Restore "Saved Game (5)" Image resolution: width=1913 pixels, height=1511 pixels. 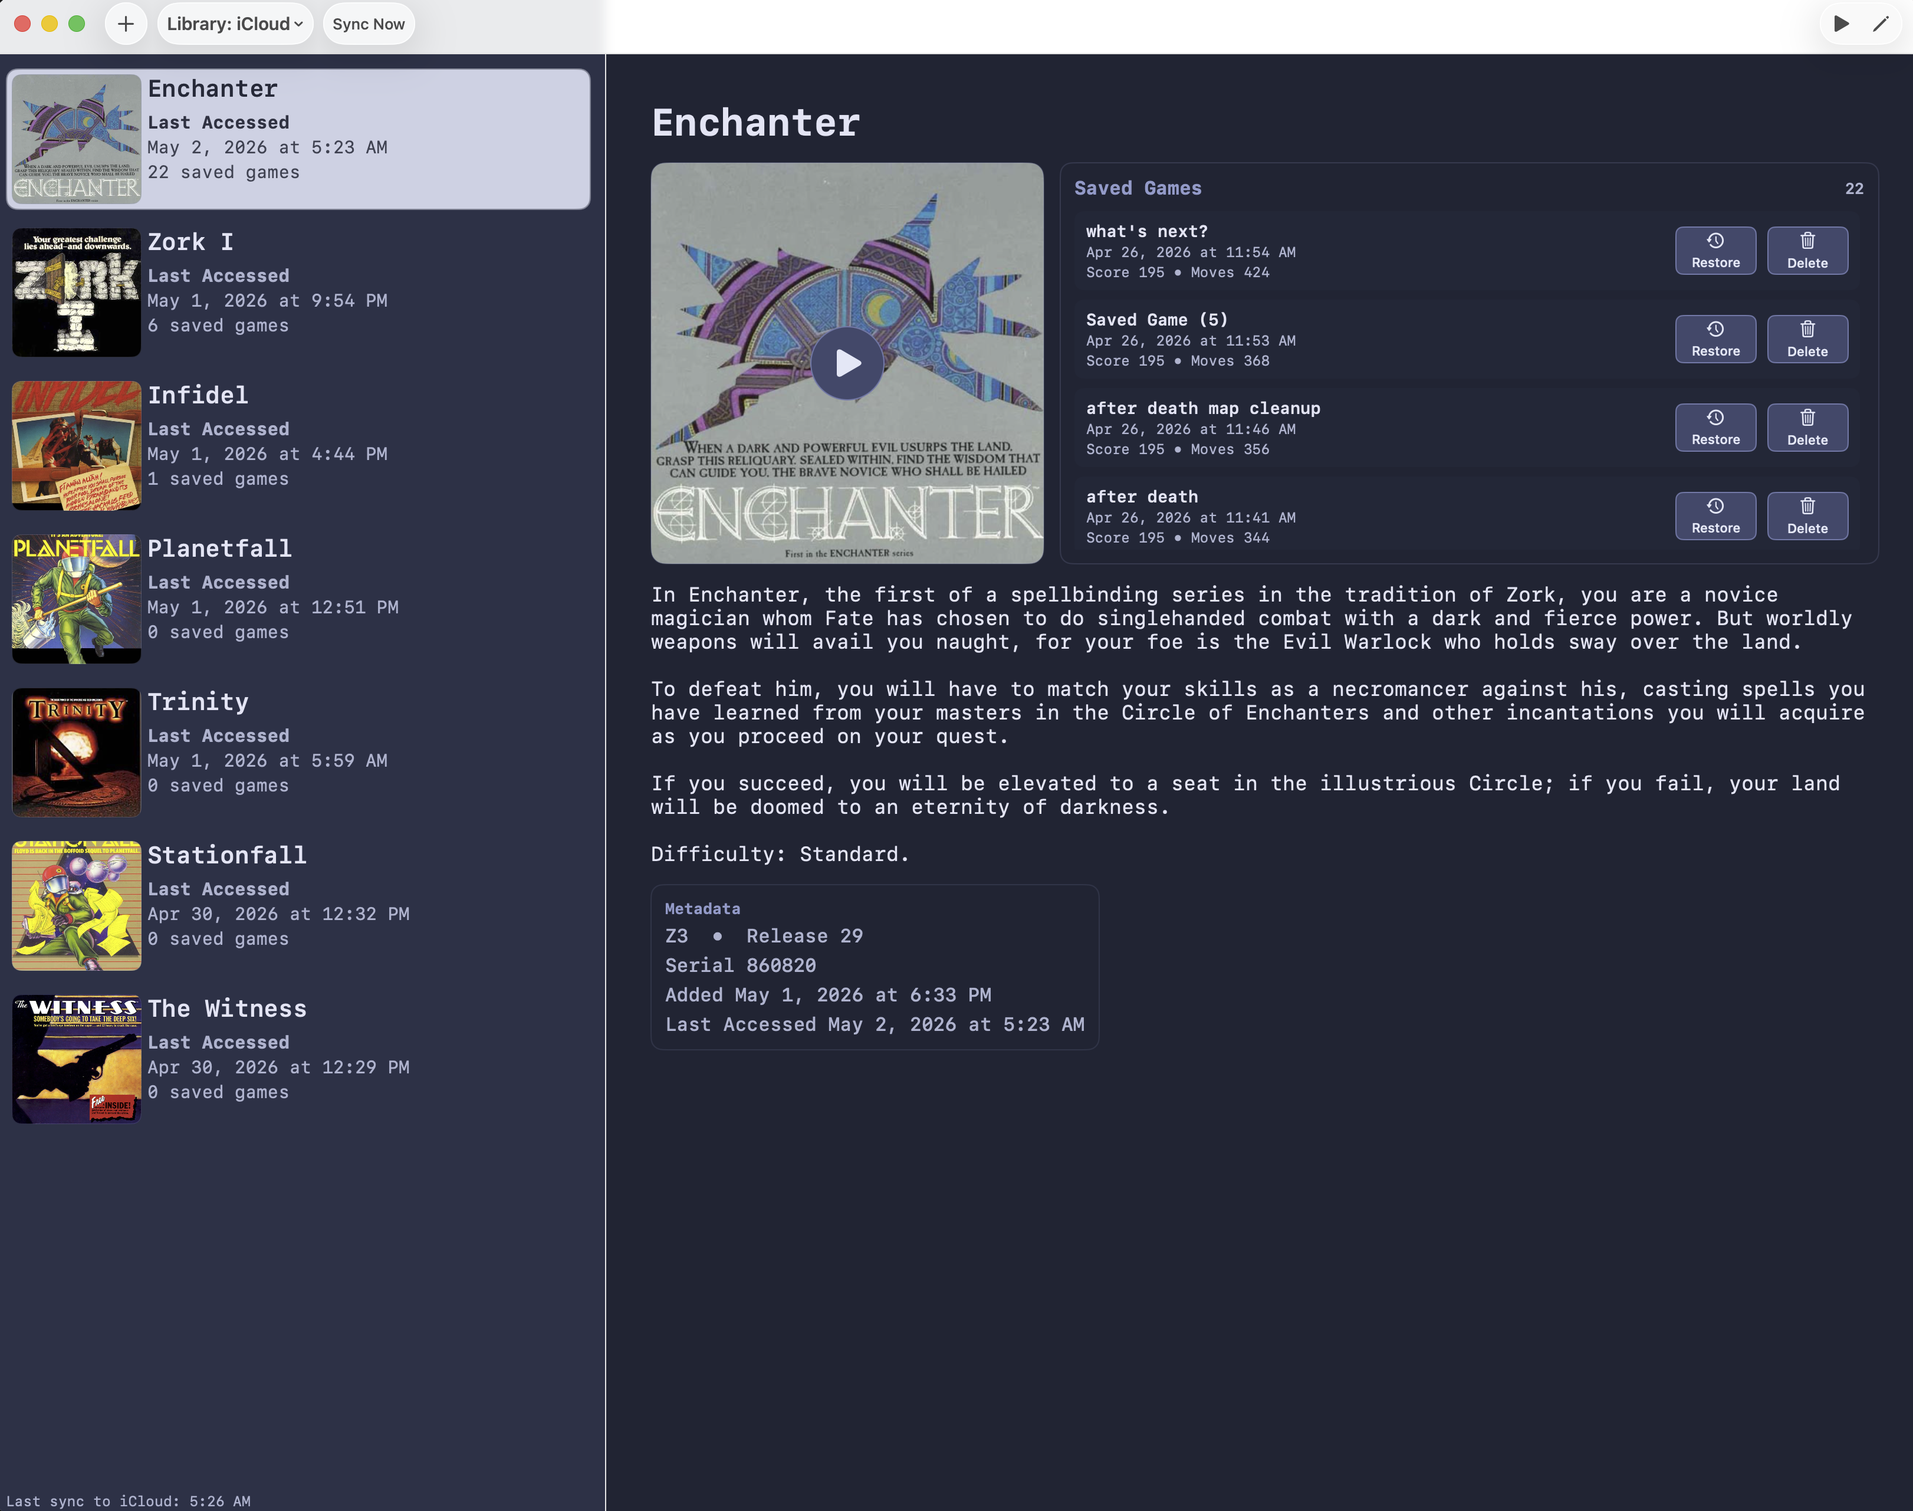[x=1716, y=339]
